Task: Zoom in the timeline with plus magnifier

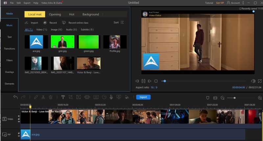Action: [x=260, y=98]
